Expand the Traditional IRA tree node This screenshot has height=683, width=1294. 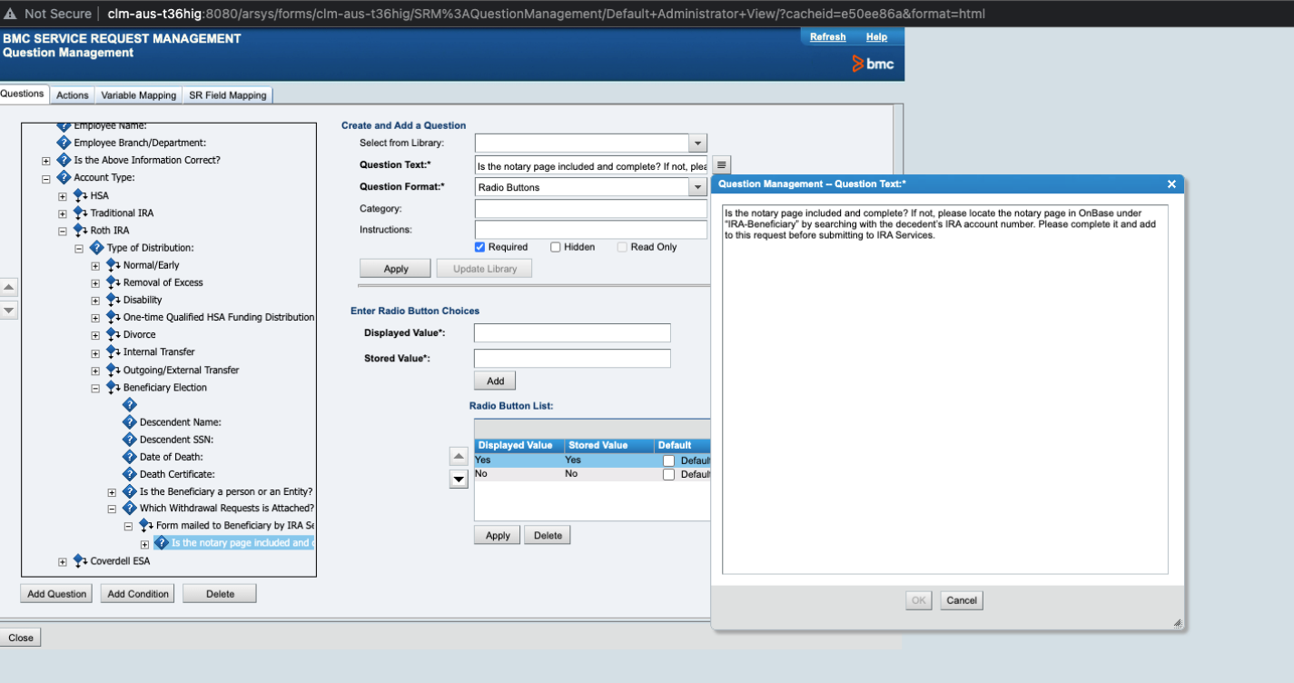[x=63, y=213]
